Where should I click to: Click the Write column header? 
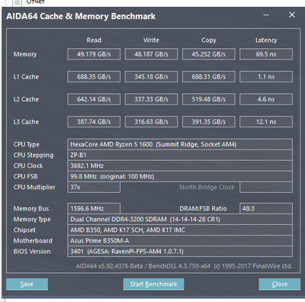151,40
